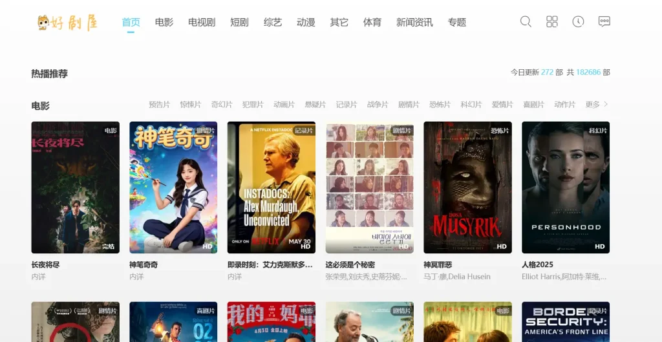Image resolution: width=662 pixels, height=342 pixels.
Task: Filter movies by 剧情片 in genre row
Action: (409, 105)
